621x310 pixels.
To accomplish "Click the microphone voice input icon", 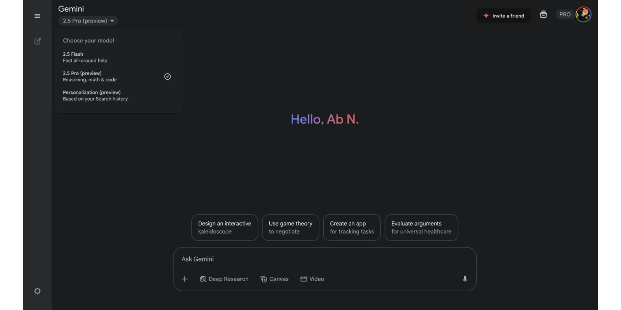I will coord(465,279).
